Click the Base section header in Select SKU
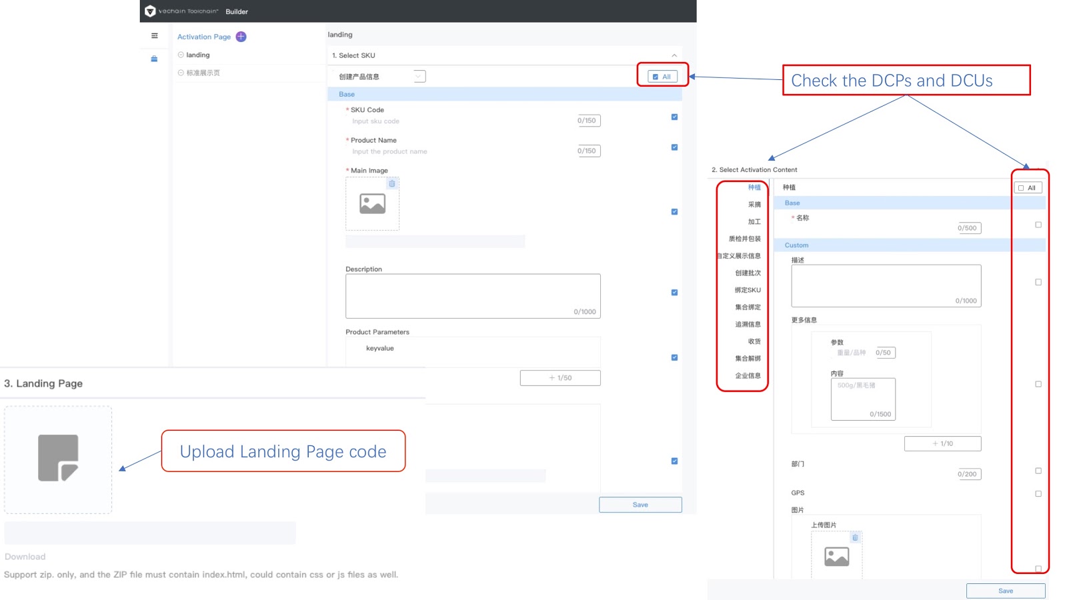The width and height of the screenshot is (1067, 600). click(x=504, y=94)
